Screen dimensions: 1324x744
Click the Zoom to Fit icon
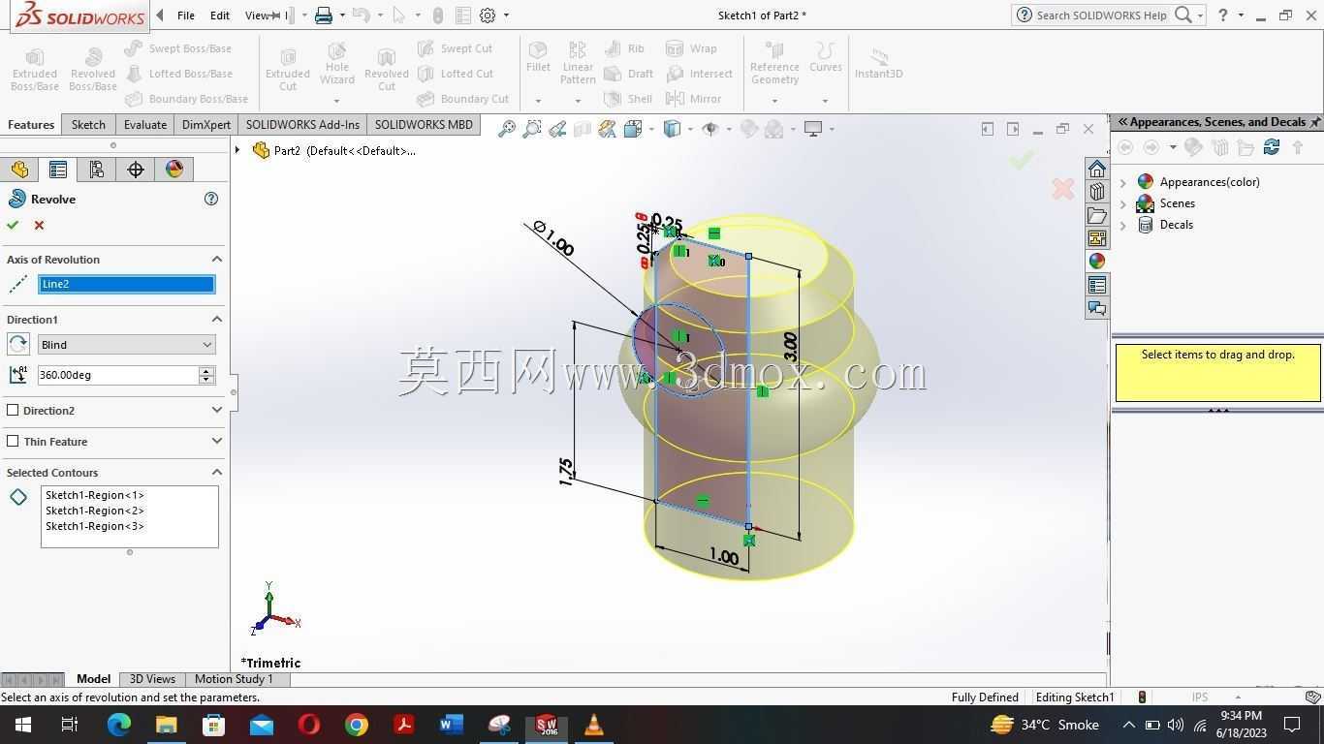tap(506, 129)
